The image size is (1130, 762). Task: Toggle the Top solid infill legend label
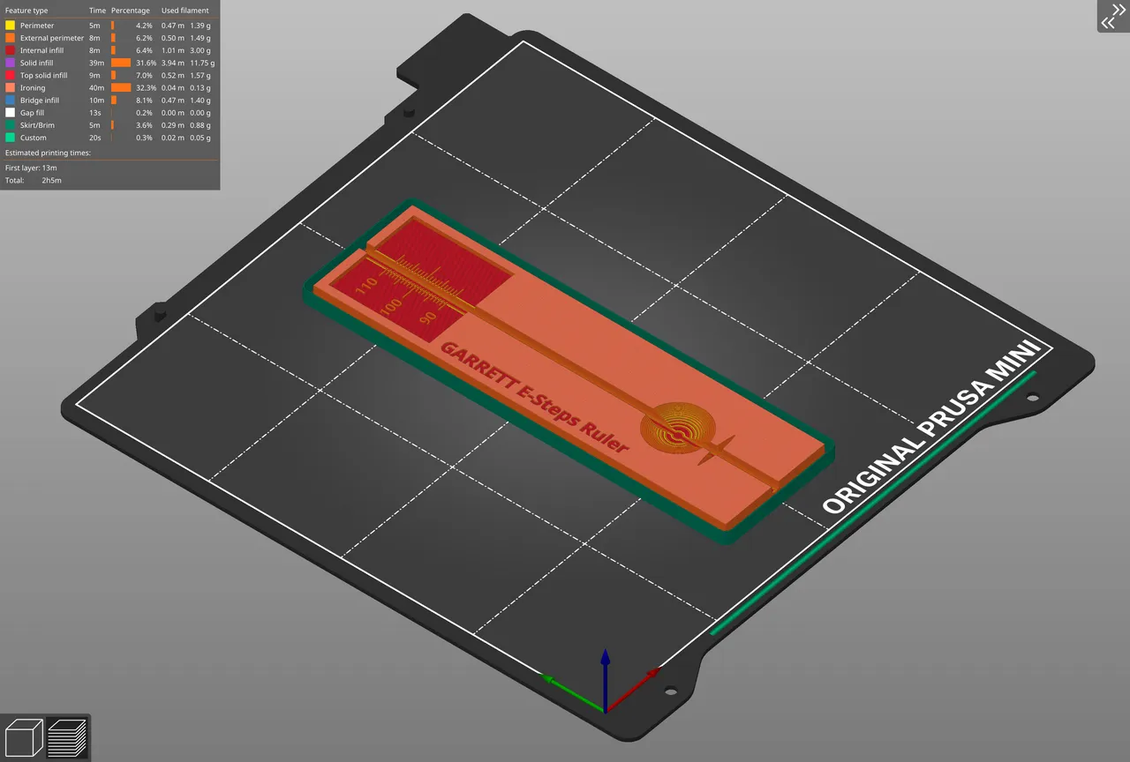[x=44, y=75]
